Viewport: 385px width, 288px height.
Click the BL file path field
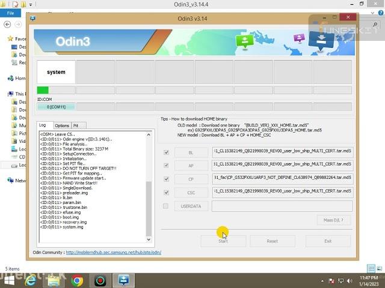pos(283,151)
